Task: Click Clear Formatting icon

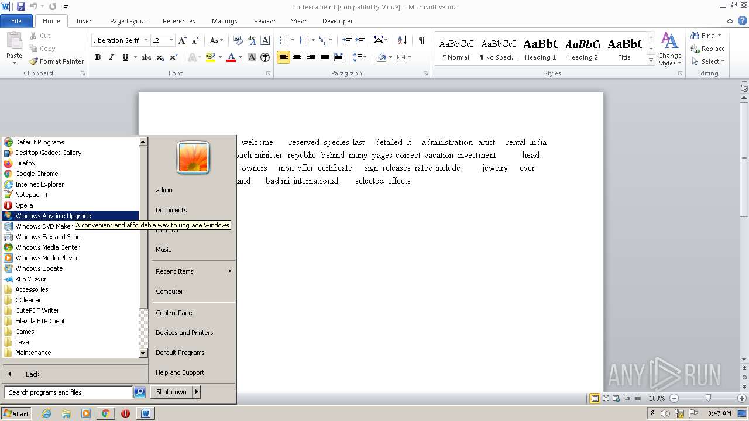Action: pyautogui.click(x=238, y=40)
